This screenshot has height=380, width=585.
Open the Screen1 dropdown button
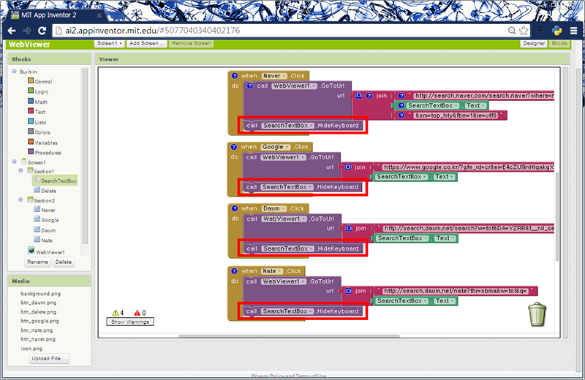(109, 44)
